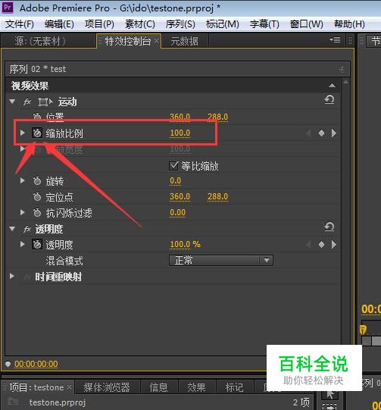Image resolution: width=381 pixels, height=410 pixels.
Task: Switch to the 媒体浏览器 tab
Action: [107, 387]
